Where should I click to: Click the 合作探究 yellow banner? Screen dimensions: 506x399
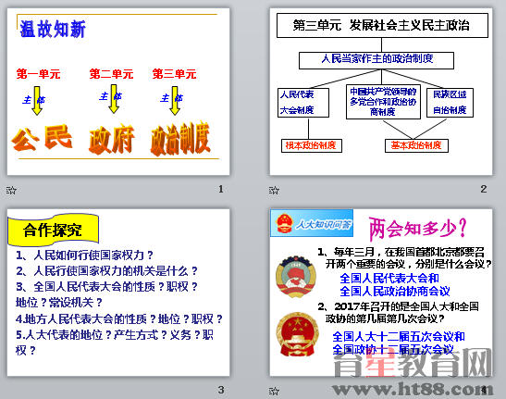pos(53,230)
